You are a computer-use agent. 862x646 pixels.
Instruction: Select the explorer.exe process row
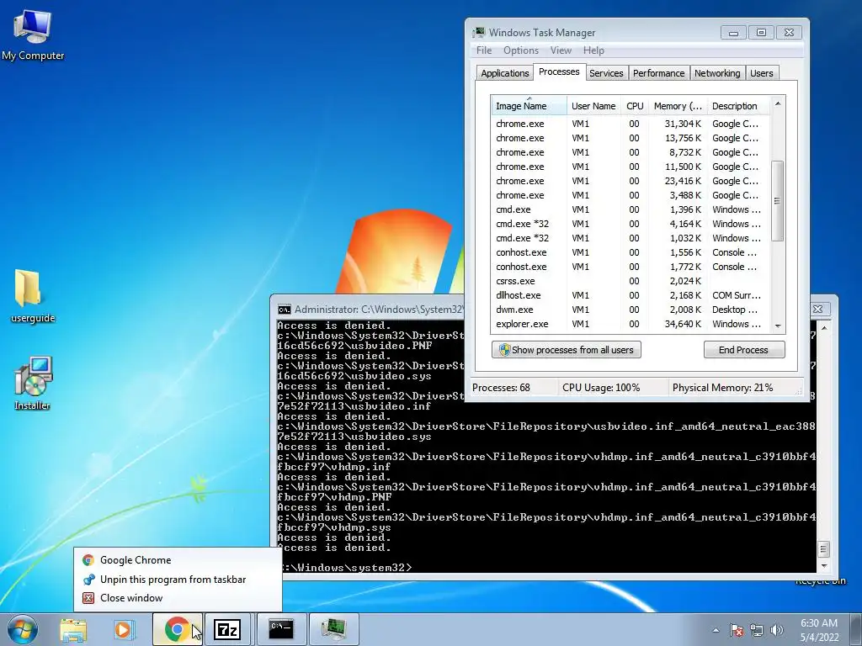coord(631,324)
